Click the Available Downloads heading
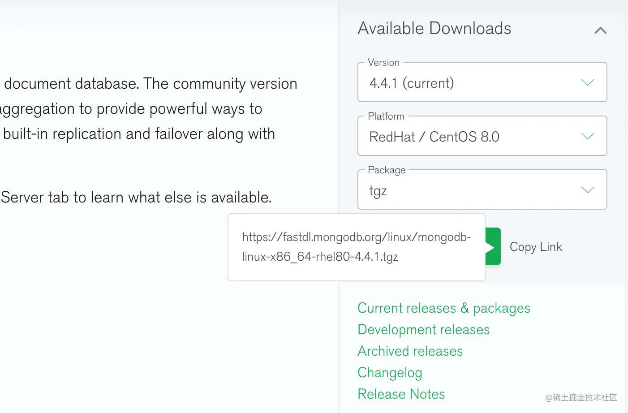The image size is (628, 413). tap(434, 29)
